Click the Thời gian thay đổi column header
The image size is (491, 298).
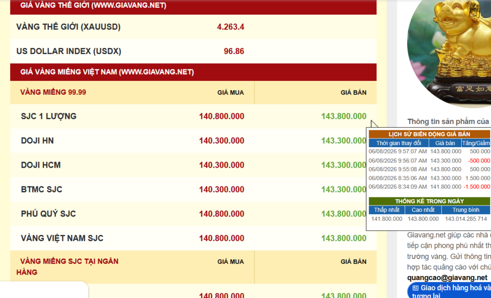click(x=398, y=143)
